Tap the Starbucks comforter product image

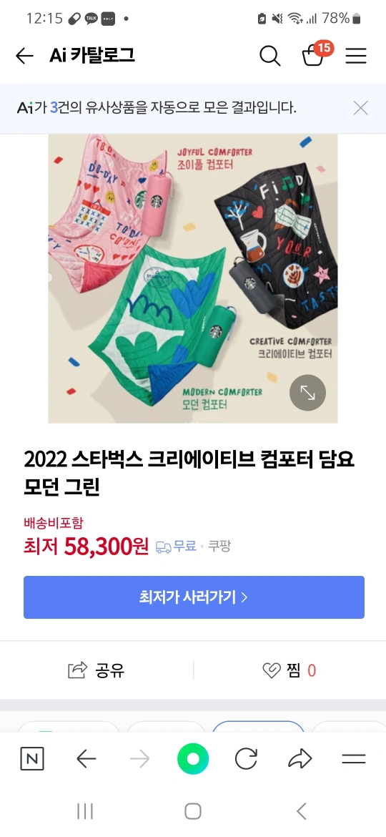(193, 278)
